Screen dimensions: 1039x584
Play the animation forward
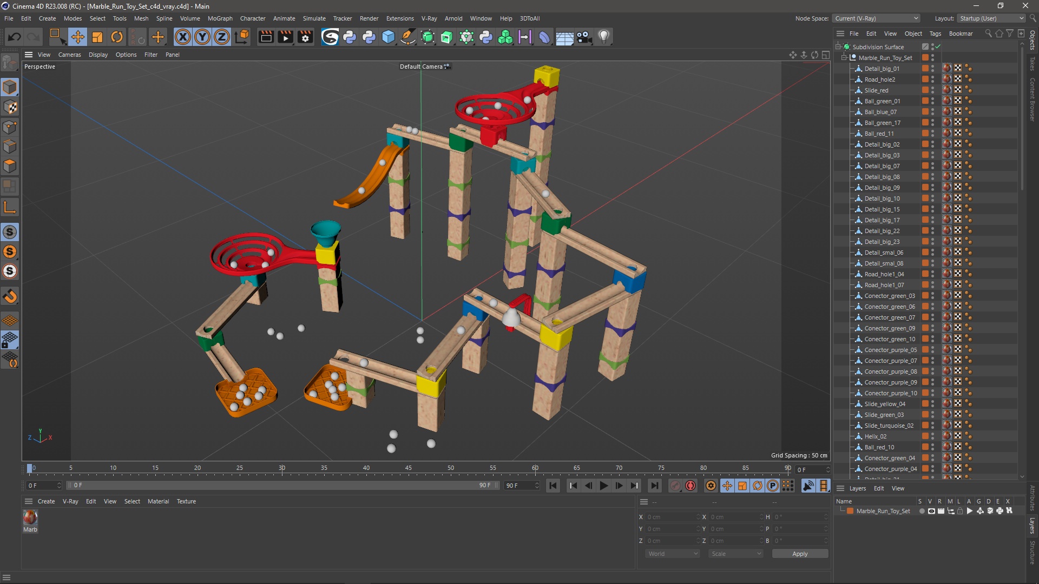[603, 486]
